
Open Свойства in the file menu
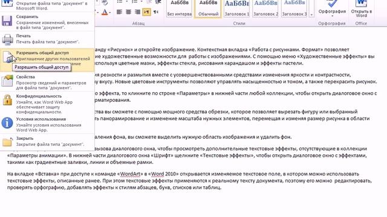click(47, 82)
